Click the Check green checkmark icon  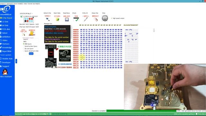click(76, 19)
